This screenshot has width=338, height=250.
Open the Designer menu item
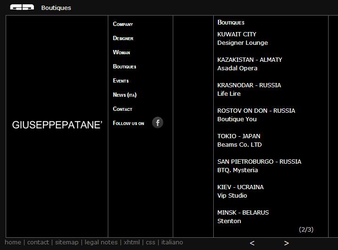tap(123, 38)
